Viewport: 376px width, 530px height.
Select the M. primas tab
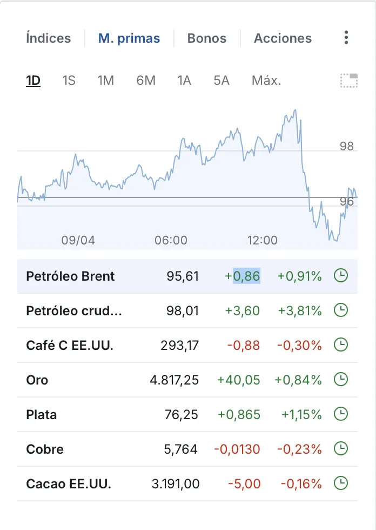[129, 38]
